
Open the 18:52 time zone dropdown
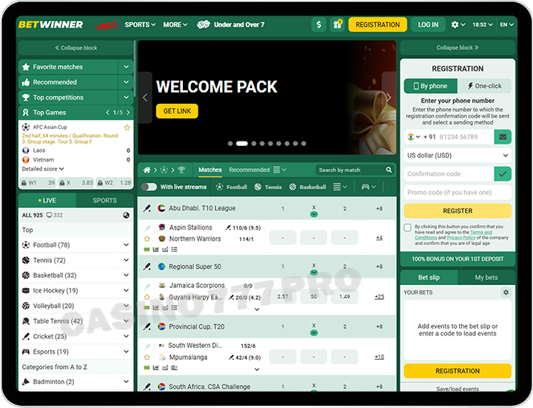[x=483, y=24]
